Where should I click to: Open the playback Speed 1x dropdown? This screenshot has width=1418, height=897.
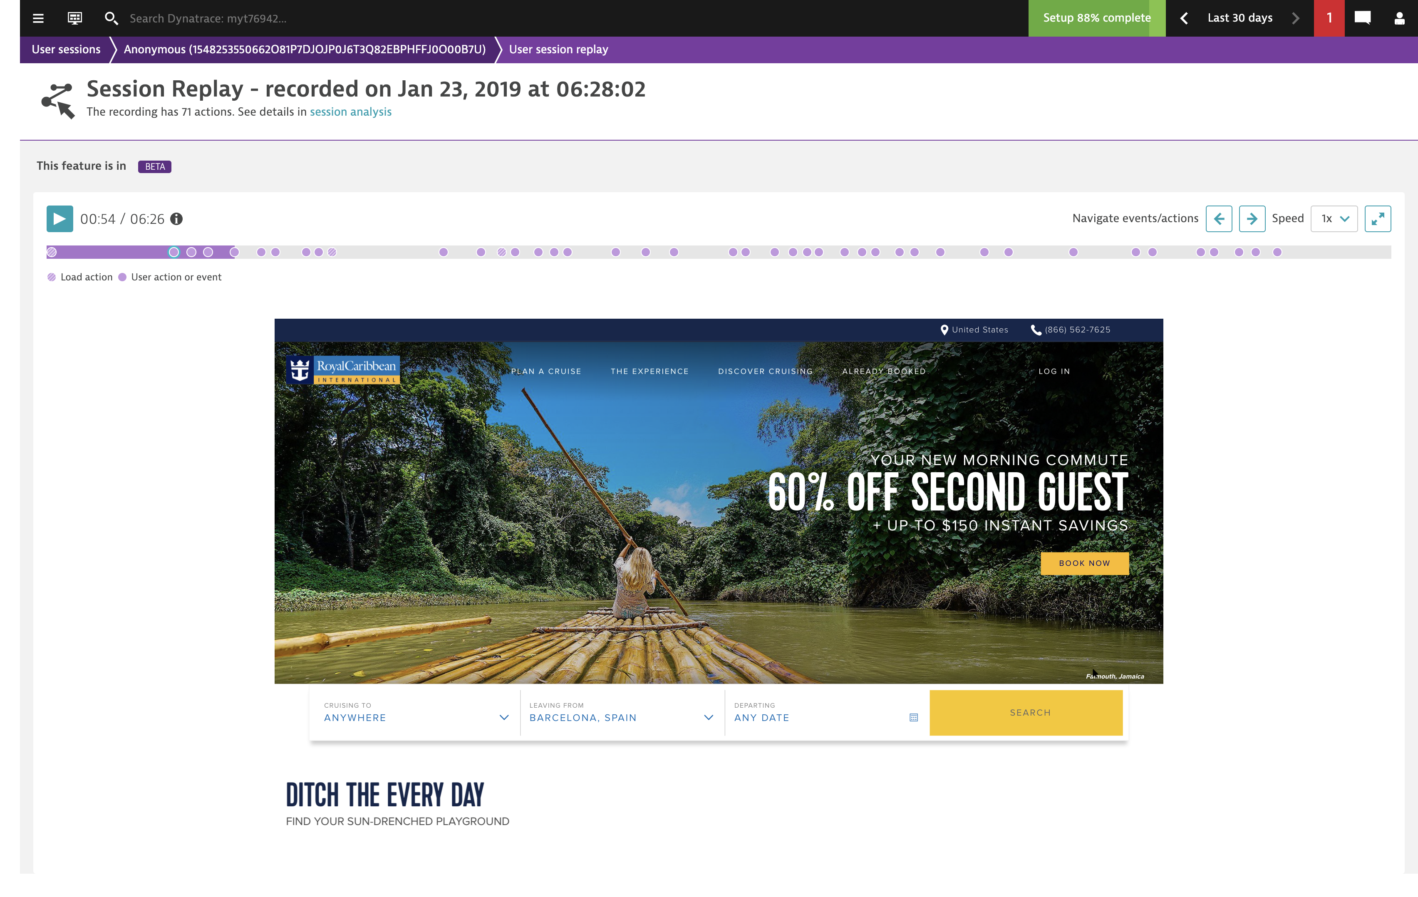coord(1334,219)
